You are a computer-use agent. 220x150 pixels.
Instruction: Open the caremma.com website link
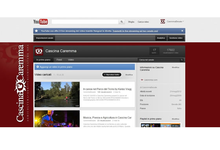coord(151,80)
